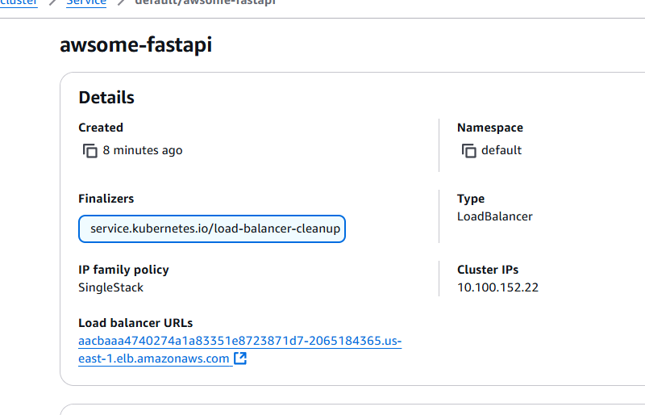Click the LoadBalancer type value

495,216
